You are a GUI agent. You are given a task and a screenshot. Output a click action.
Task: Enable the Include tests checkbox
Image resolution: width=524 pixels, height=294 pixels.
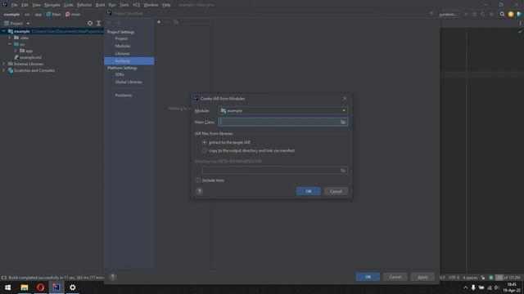[x=198, y=180]
